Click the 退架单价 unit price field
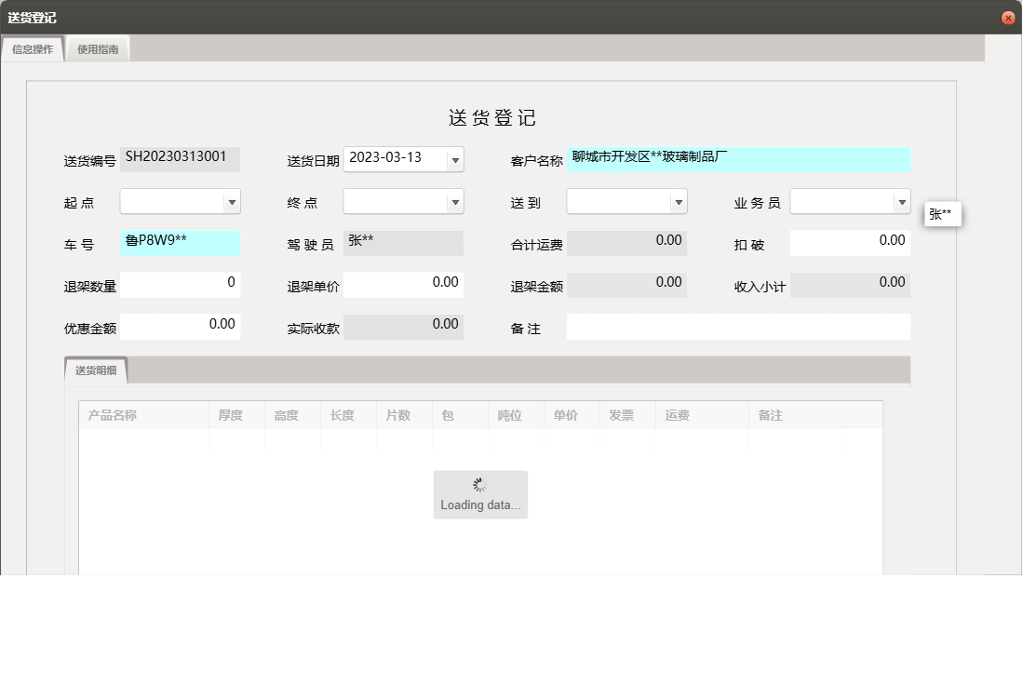This screenshot has height=686, width=1022. (403, 284)
